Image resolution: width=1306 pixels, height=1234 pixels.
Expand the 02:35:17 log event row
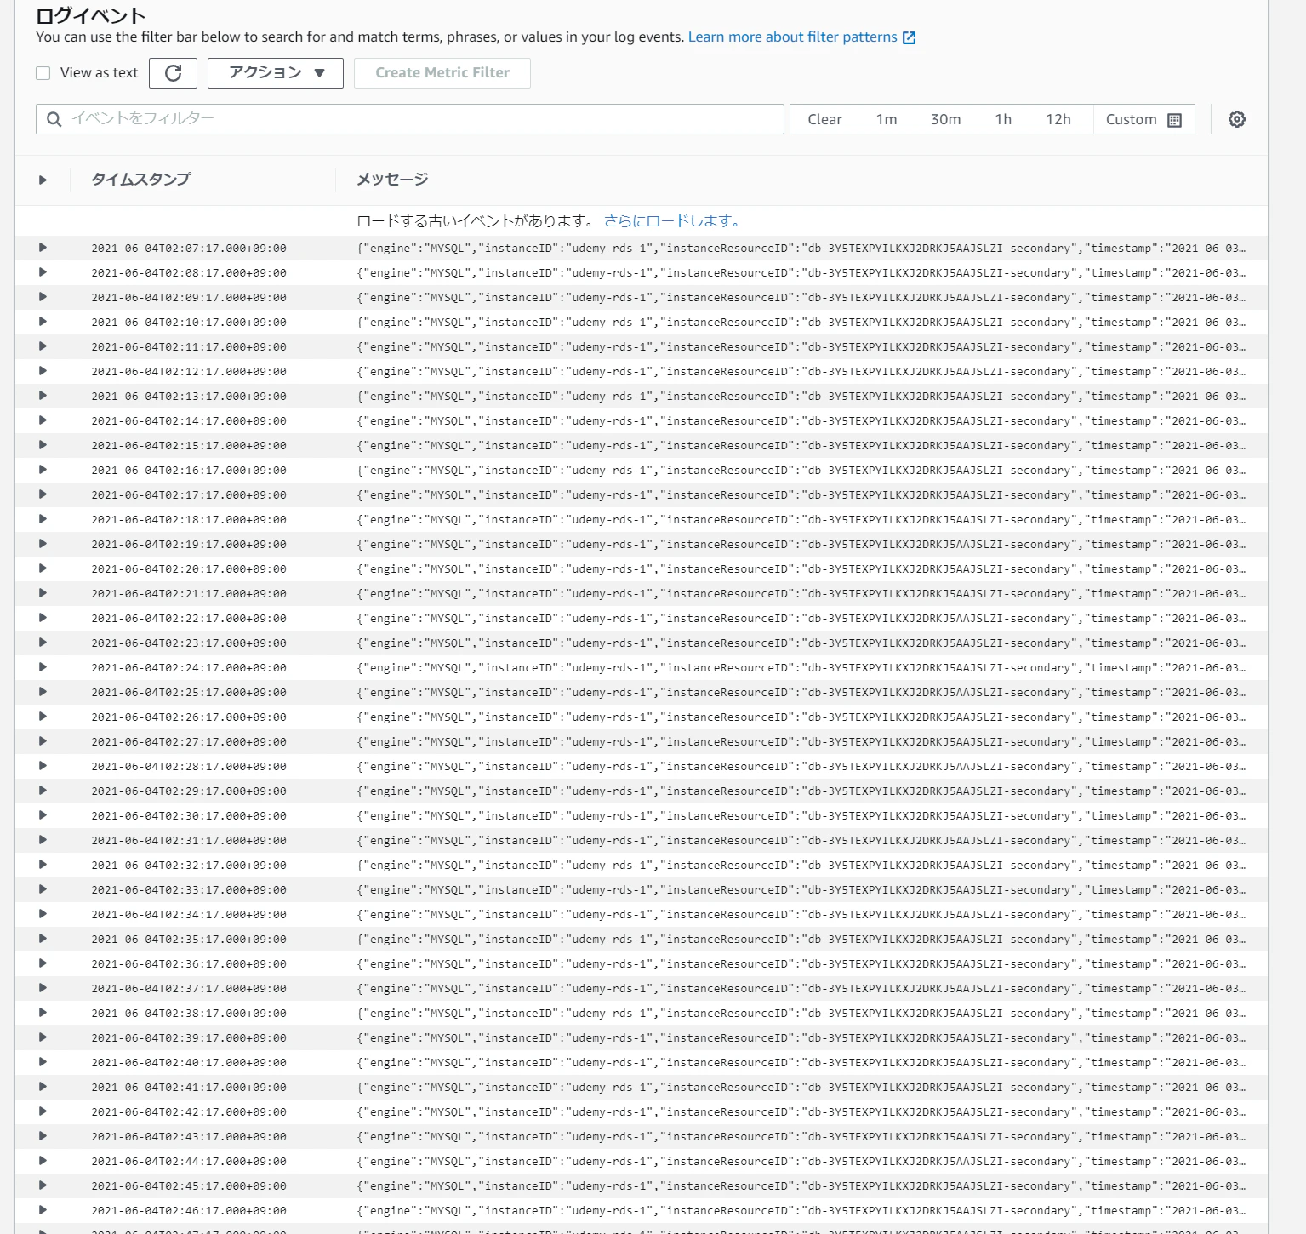(x=43, y=939)
